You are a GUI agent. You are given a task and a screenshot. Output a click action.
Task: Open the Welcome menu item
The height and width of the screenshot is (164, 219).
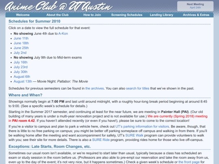(x=23, y=15)
